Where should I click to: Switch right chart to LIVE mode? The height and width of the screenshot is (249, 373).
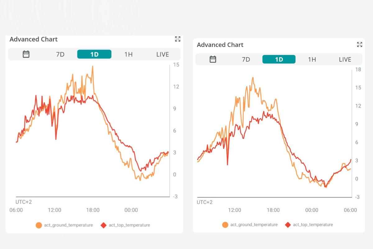tap(345, 59)
